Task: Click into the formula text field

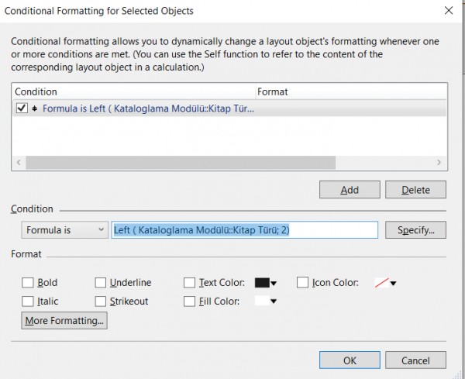Action: (245, 230)
